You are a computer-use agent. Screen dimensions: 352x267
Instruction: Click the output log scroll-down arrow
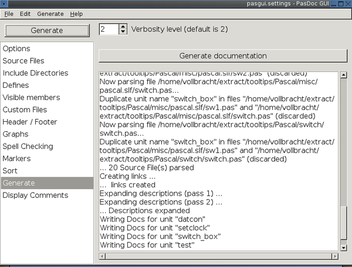343,248
